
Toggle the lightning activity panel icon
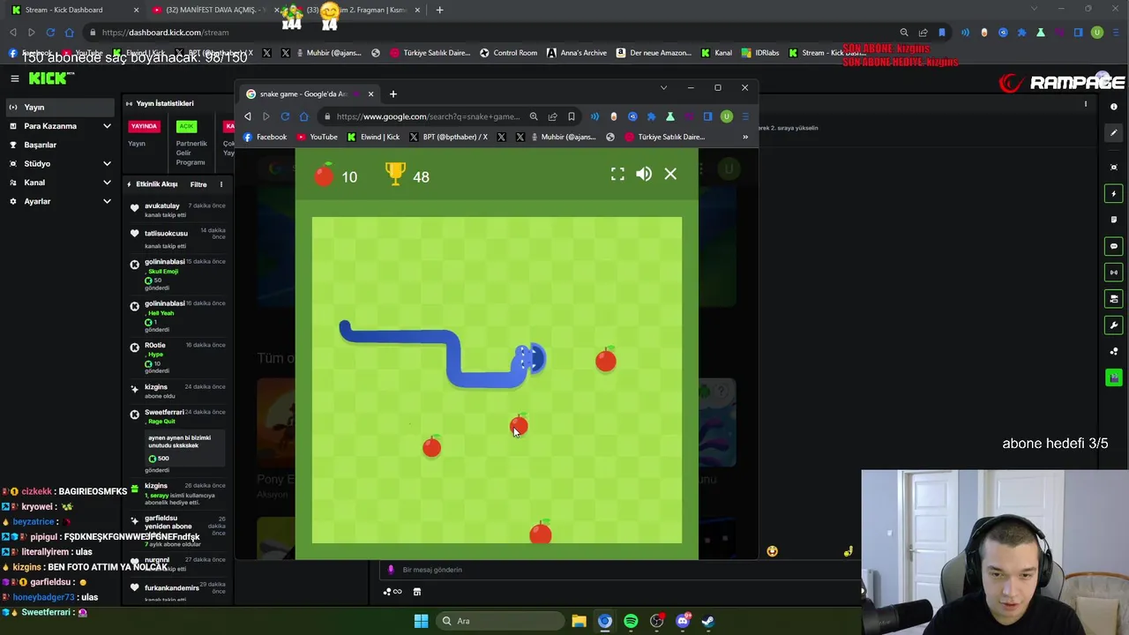(x=1114, y=193)
